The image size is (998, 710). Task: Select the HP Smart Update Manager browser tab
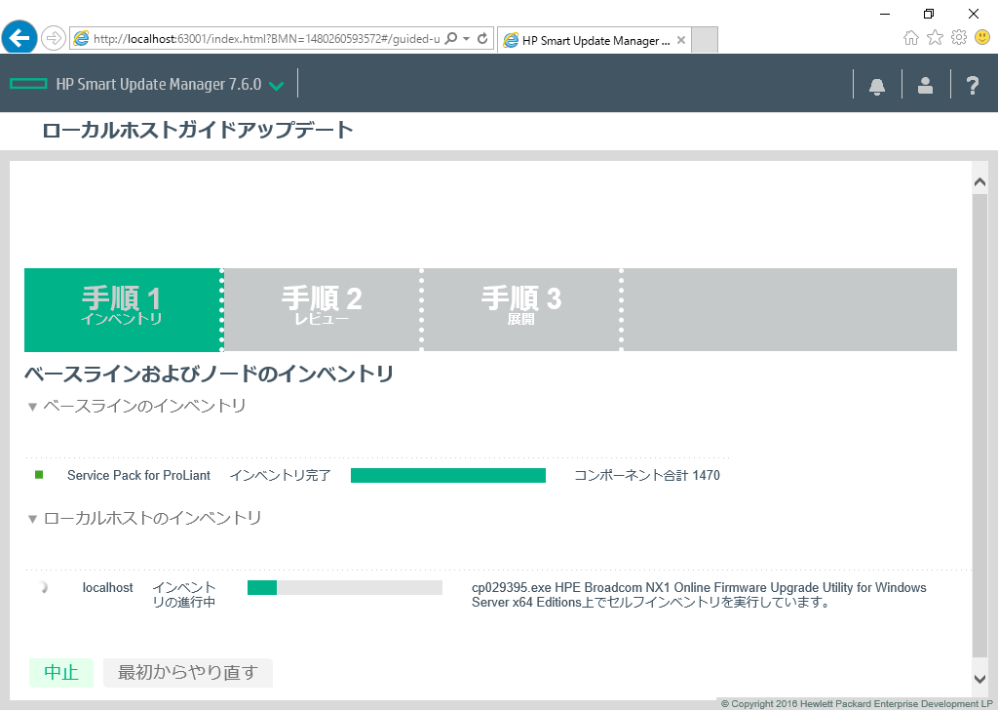pos(595,40)
